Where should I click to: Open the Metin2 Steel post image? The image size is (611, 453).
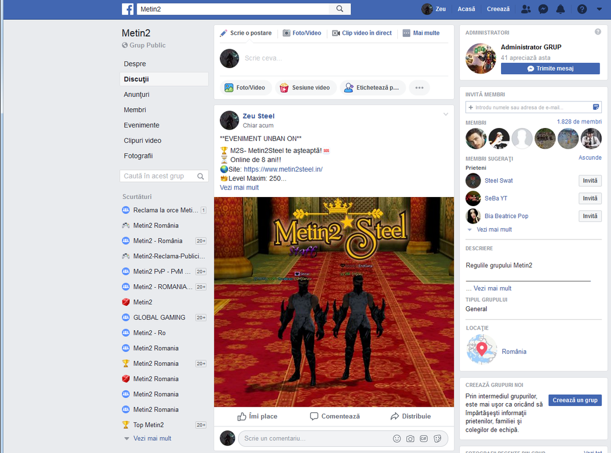[334, 302]
